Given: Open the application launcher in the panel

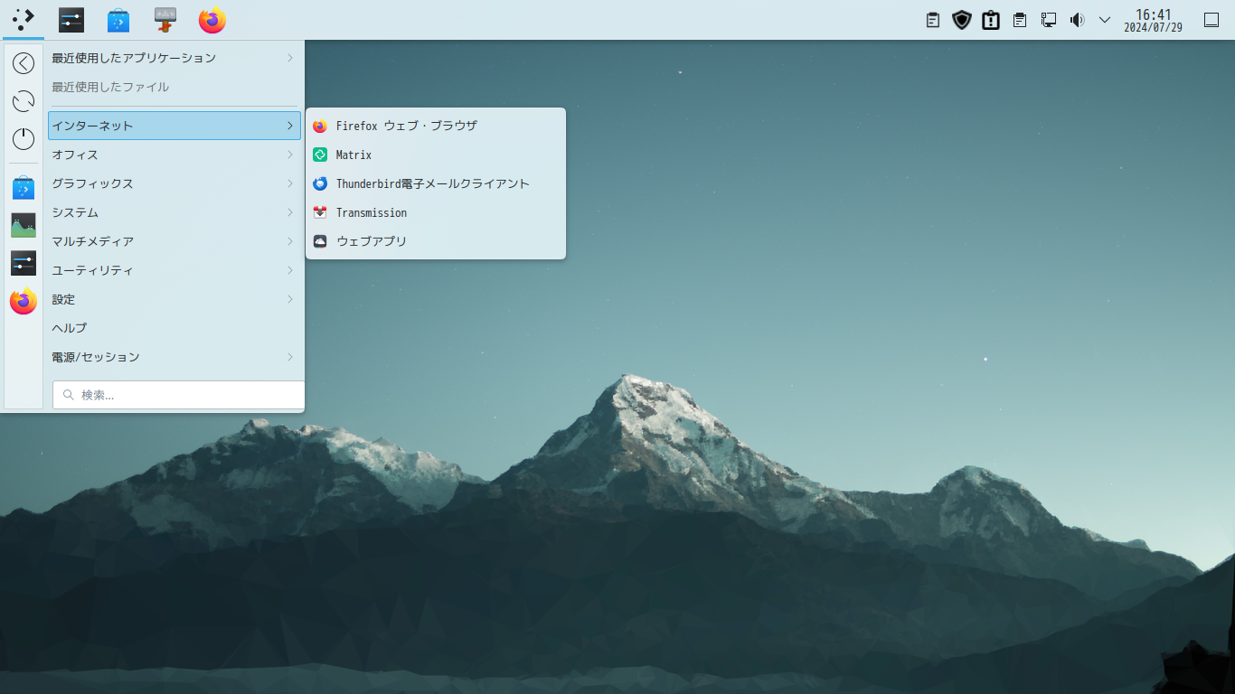Looking at the screenshot, I should click(24, 19).
